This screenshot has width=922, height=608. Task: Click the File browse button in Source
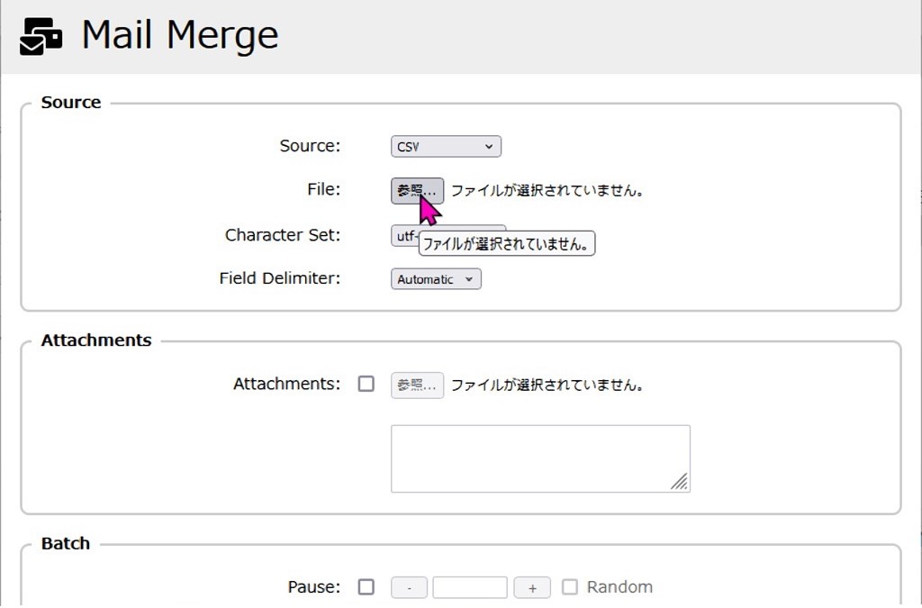pyautogui.click(x=417, y=191)
